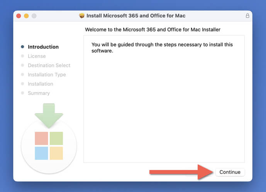
Task: Select the Introduction step
Action: click(x=43, y=47)
